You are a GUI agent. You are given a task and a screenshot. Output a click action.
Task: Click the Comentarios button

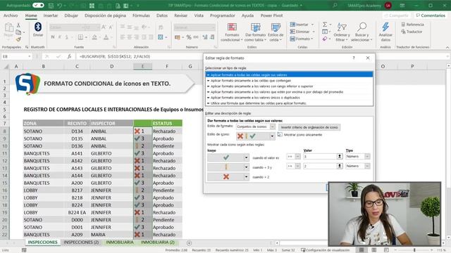pyautogui.click(x=431, y=15)
